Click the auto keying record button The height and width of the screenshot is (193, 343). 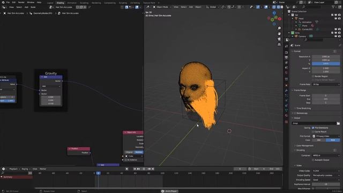click(x=127, y=169)
